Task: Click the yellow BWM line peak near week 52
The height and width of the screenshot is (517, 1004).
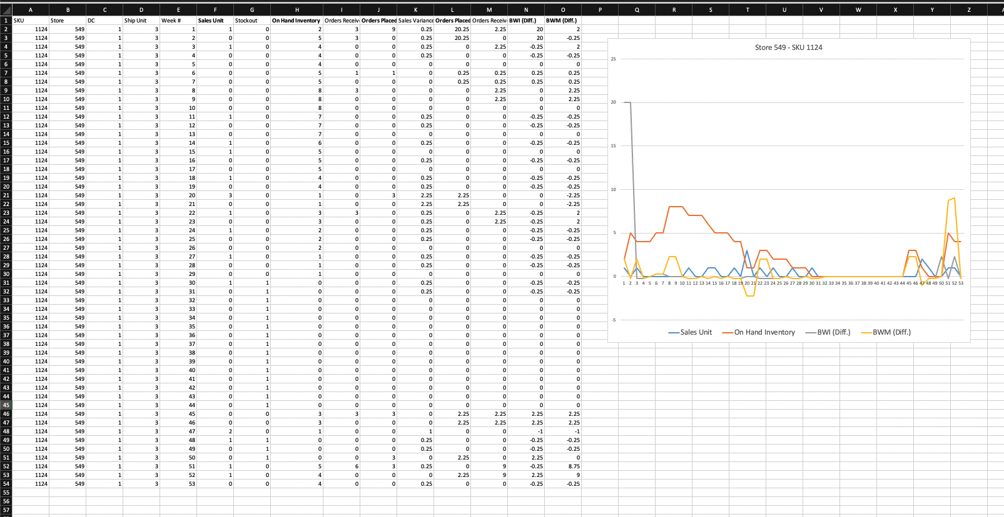Action: point(954,199)
